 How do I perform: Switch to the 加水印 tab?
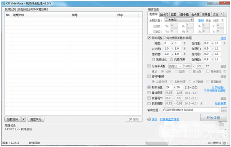coord(164,15)
